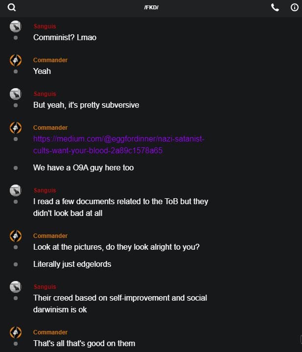The image size is (302, 352).
Task: Click Sanguis username above "Their creed" message
Action: tap(45, 287)
